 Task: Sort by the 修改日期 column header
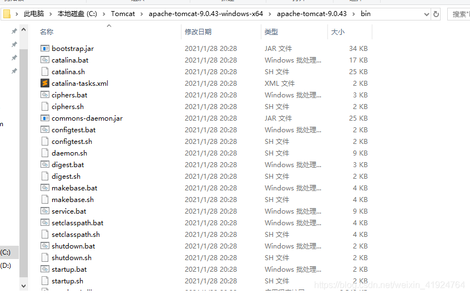point(198,32)
